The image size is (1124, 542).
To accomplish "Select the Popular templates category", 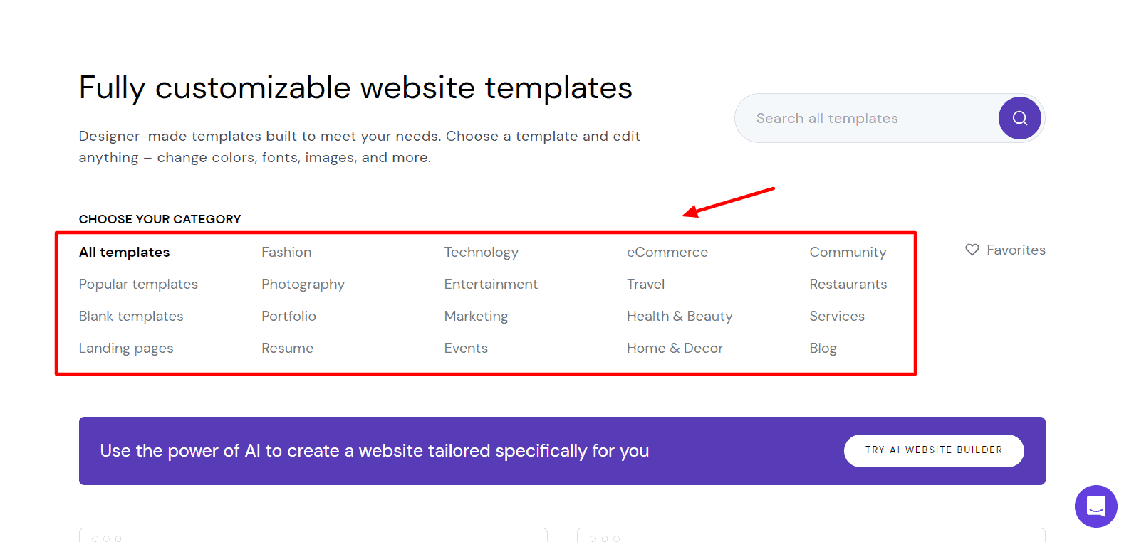I will click(x=138, y=285).
